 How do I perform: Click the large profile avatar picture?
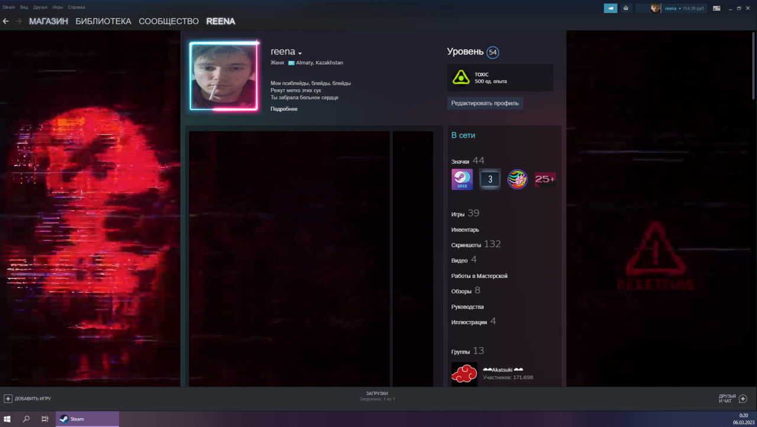point(224,76)
